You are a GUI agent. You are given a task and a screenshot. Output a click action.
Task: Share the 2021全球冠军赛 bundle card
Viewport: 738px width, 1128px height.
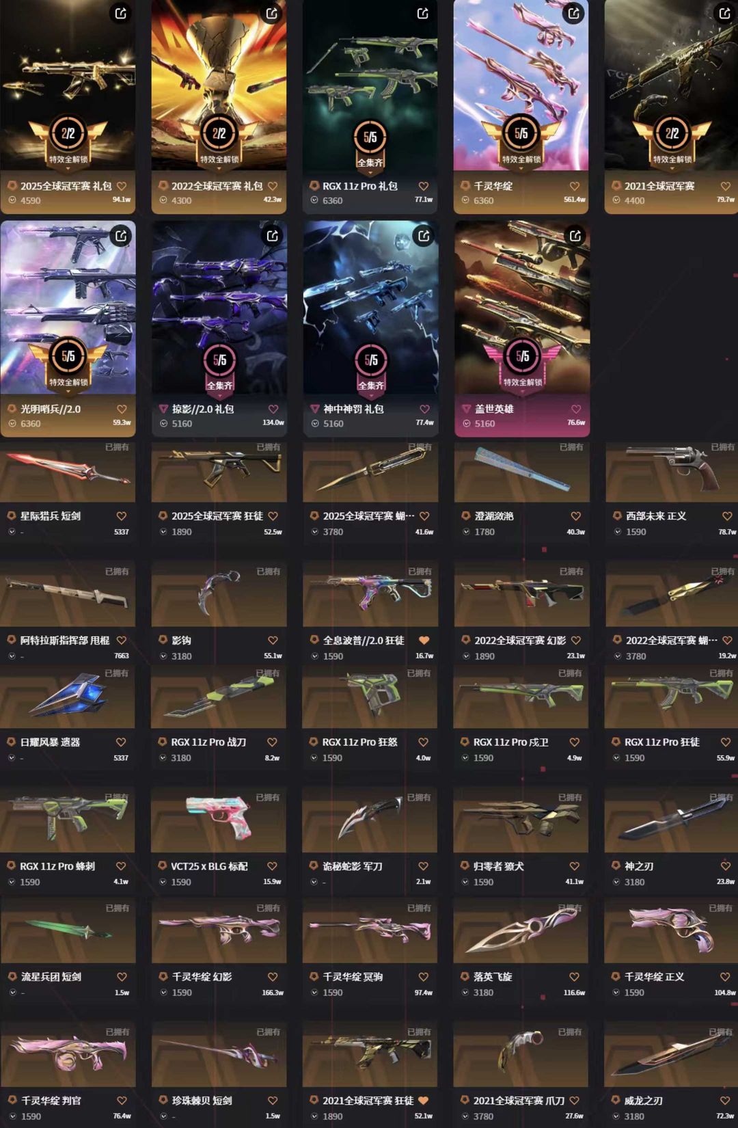[725, 13]
